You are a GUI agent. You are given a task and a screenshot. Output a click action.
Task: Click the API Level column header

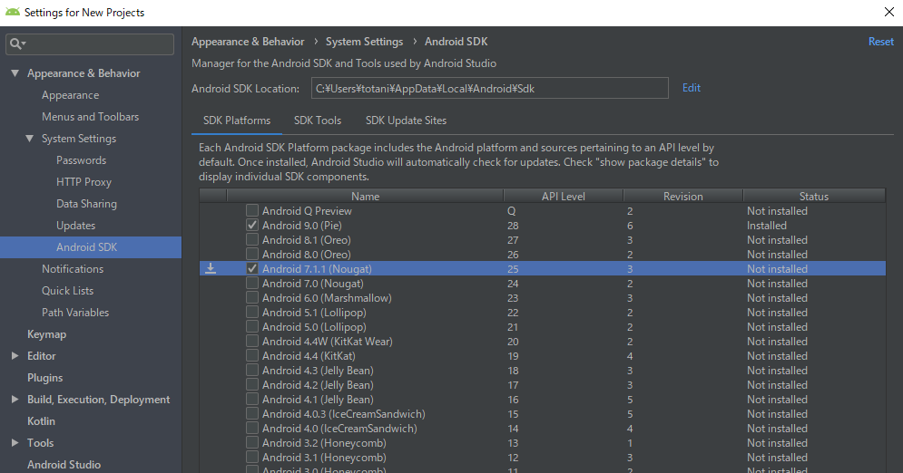[564, 196]
